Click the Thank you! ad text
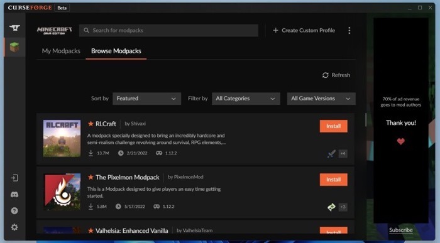 click(401, 123)
